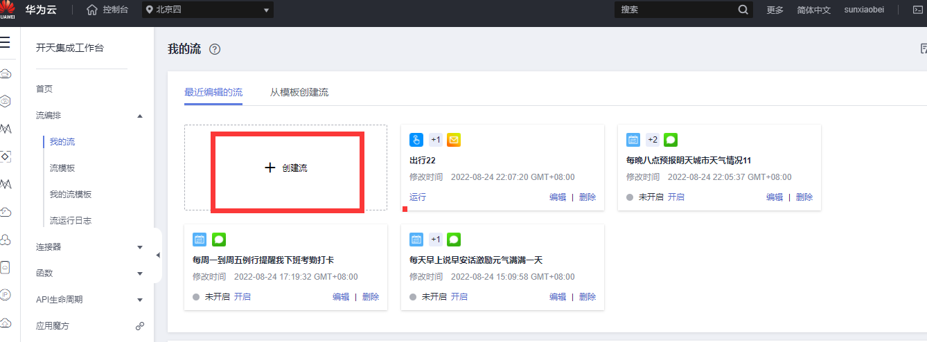Image resolution: width=927 pixels, height=342 pixels.
Task: Open 我的流模板 in sidebar
Action: tap(71, 195)
